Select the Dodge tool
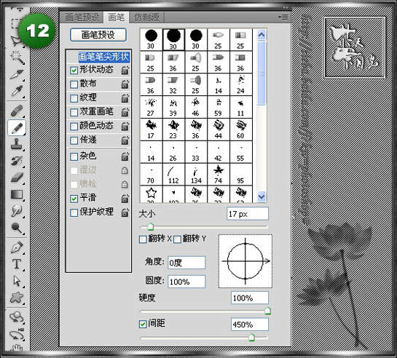 point(17,228)
